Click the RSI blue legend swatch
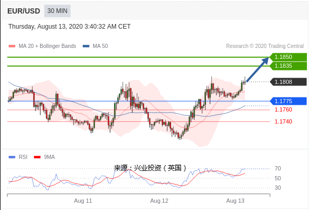The width and height of the screenshot is (309, 210). click(12, 157)
